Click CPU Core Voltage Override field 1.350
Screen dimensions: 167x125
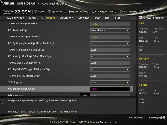point(110,24)
